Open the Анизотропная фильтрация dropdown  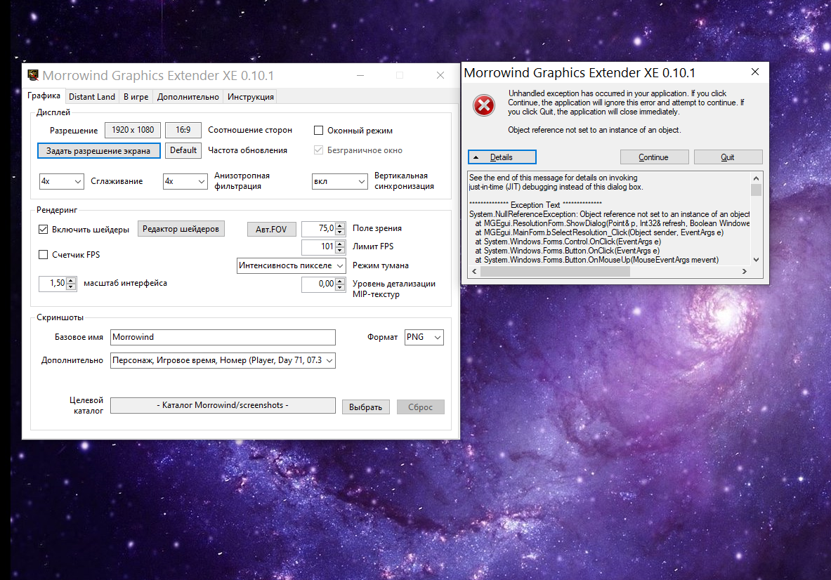coord(185,181)
